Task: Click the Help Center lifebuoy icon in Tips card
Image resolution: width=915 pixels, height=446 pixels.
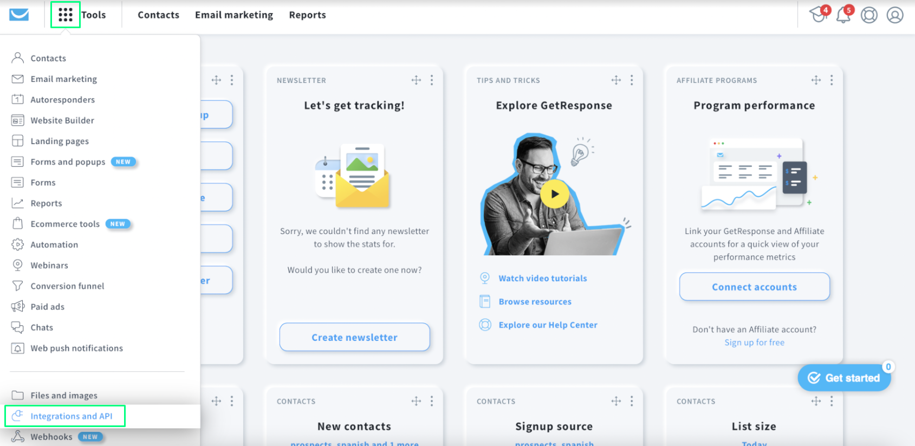Action: click(x=485, y=325)
